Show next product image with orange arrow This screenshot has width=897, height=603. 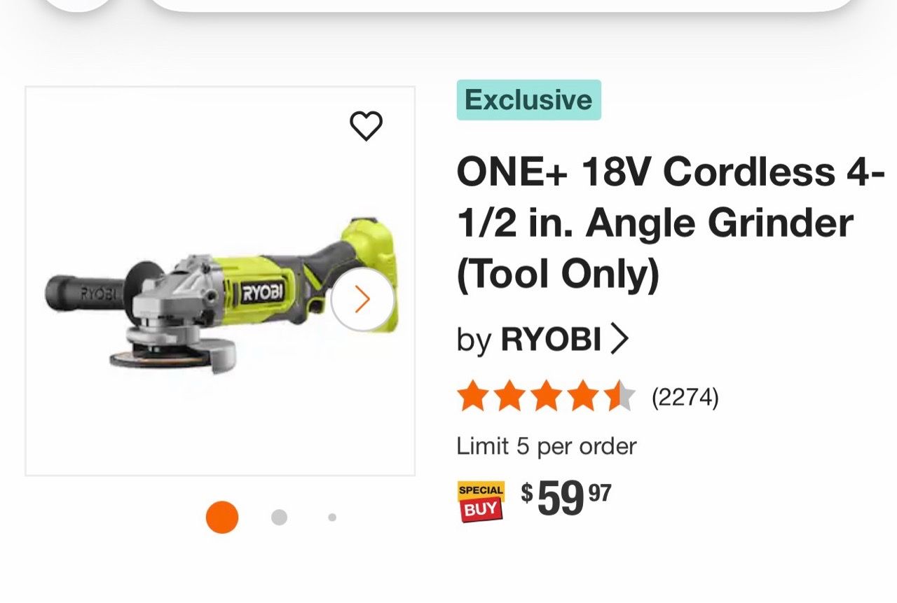pos(362,300)
